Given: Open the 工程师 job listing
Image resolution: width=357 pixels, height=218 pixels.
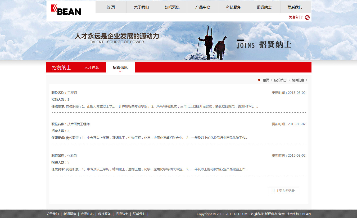Looking at the screenshot, I should tap(72, 93).
